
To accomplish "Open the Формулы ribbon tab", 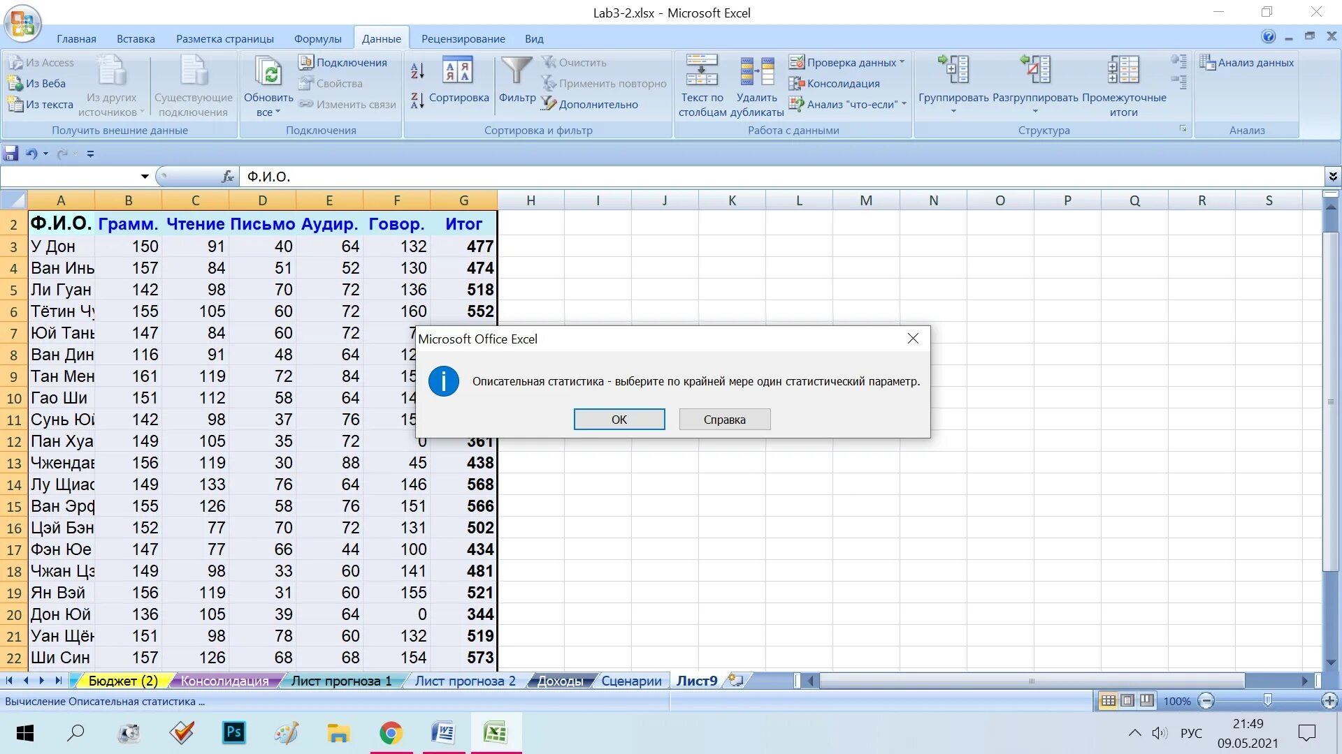I will click(317, 39).
